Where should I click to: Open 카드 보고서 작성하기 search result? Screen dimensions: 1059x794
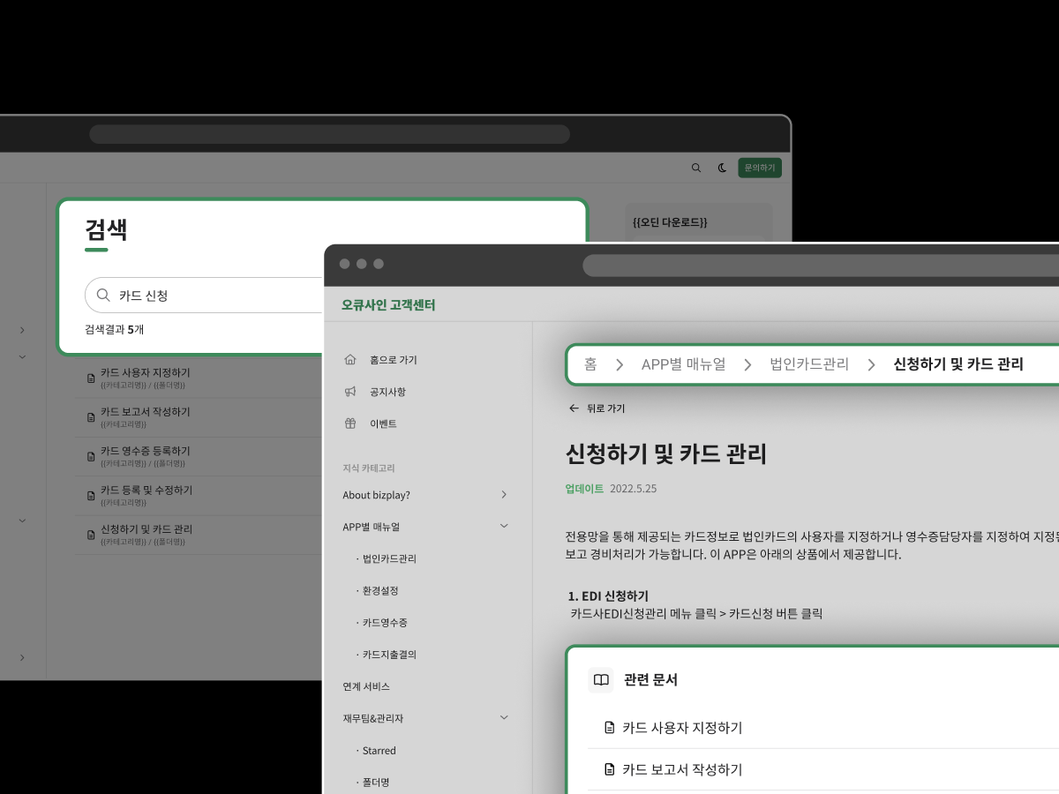pyautogui.click(x=145, y=411)
